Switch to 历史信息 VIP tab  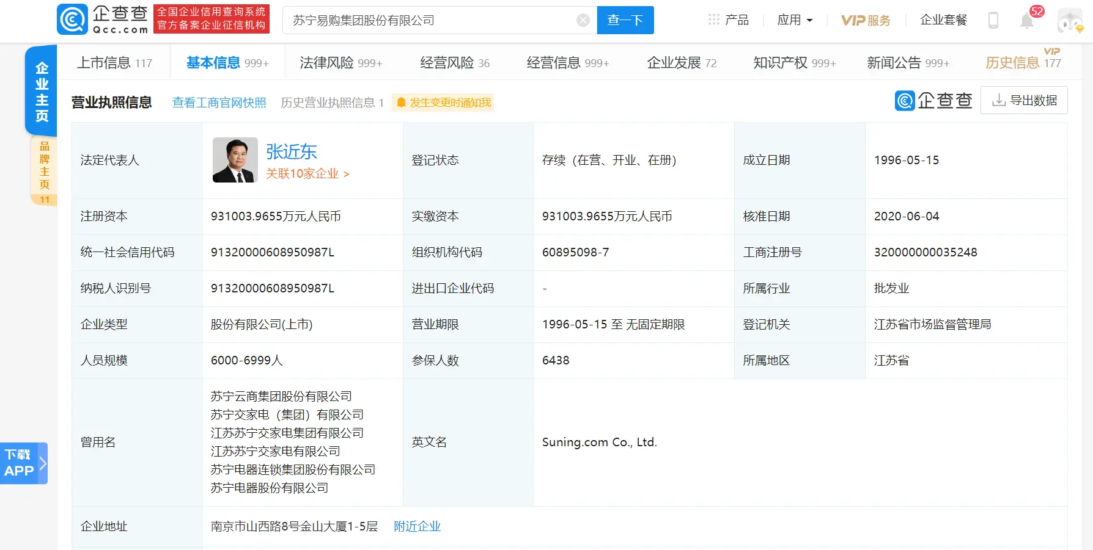[x=1023, y=62]
